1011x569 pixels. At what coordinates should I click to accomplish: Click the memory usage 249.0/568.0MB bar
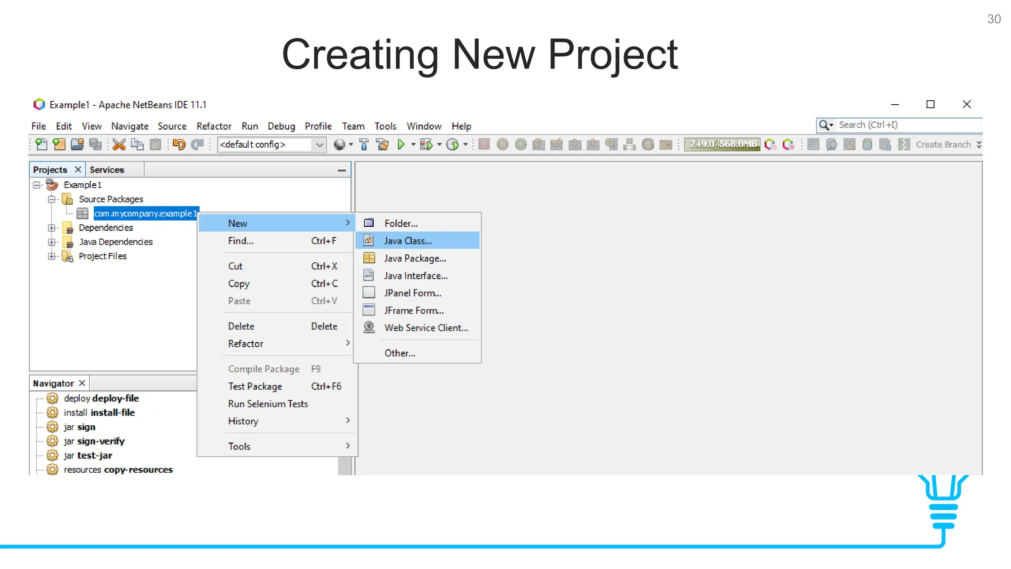click(722, 144)
